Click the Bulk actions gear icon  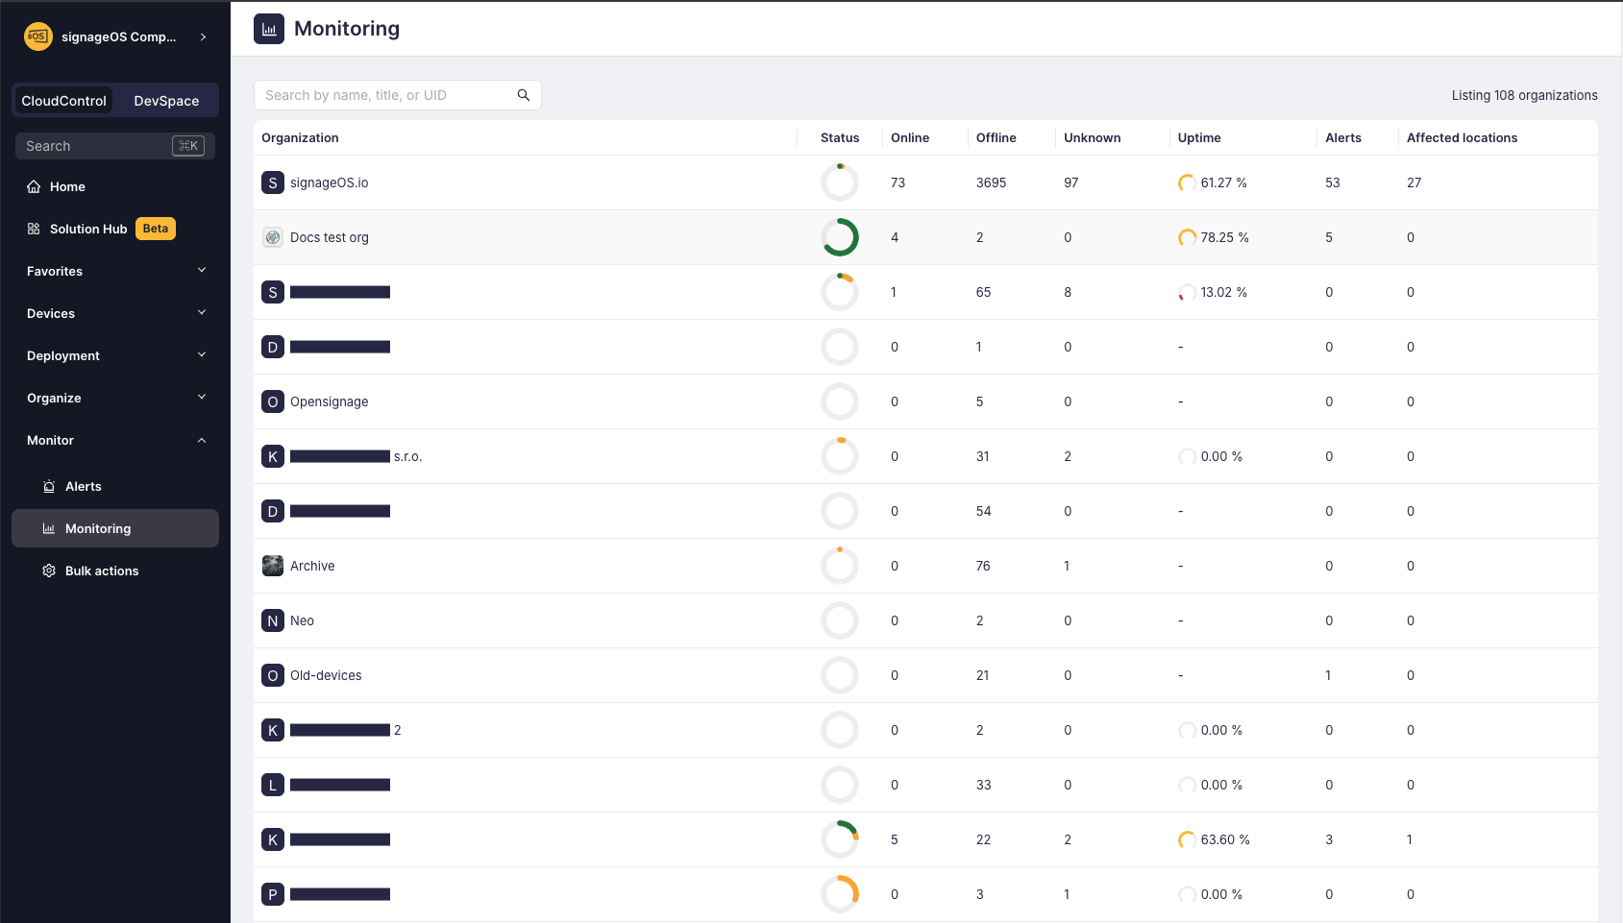[x=49, y=571]
